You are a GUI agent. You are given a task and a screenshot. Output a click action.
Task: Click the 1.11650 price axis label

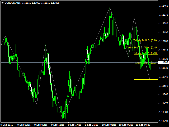coord(164,86)
